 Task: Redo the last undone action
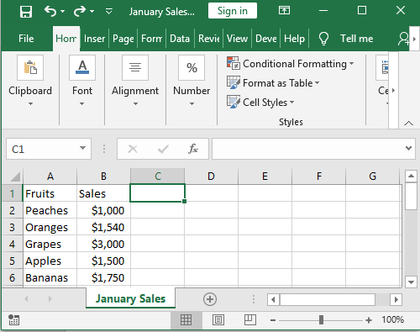pos(80,12)
